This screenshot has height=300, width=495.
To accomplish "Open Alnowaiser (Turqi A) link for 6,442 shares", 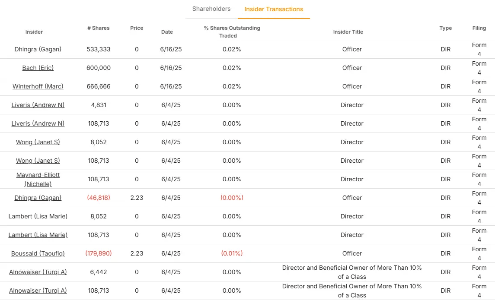I will [x=38, y=272].
